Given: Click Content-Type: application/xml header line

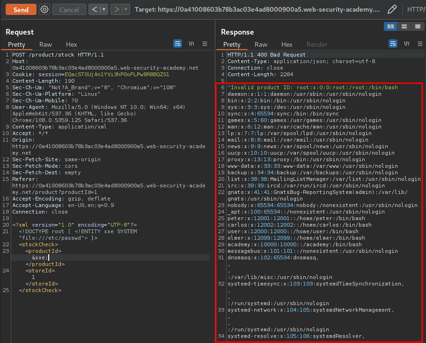Looking at the screenshot, I should (59, 127).
